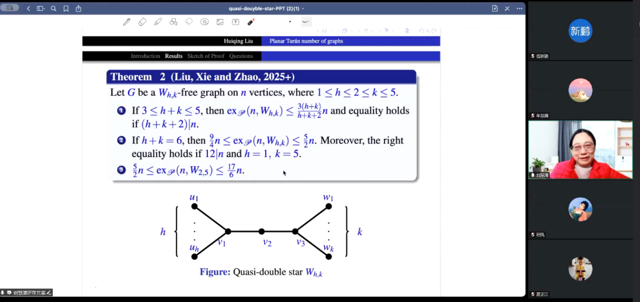Screen dimensions: 640x302
Task: Jump to the Questions section
Action: (241, 56)
